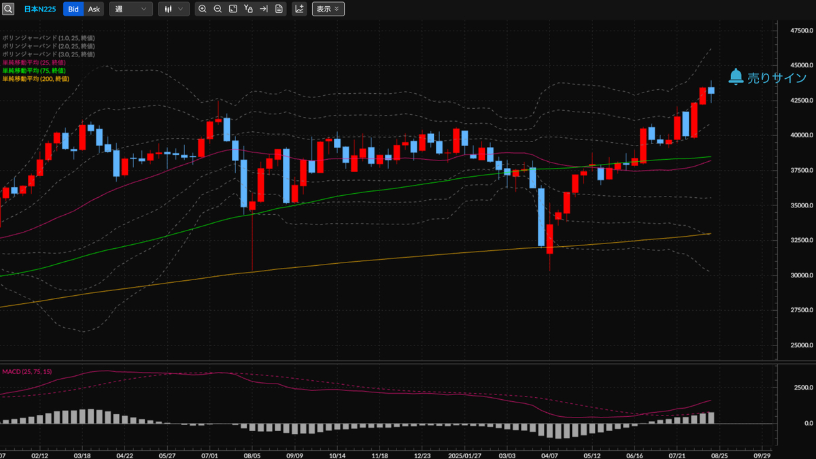The height and width of the screenshot is (459, 816).
Task: Click the 売りサイン alert label
Action: 777,78
